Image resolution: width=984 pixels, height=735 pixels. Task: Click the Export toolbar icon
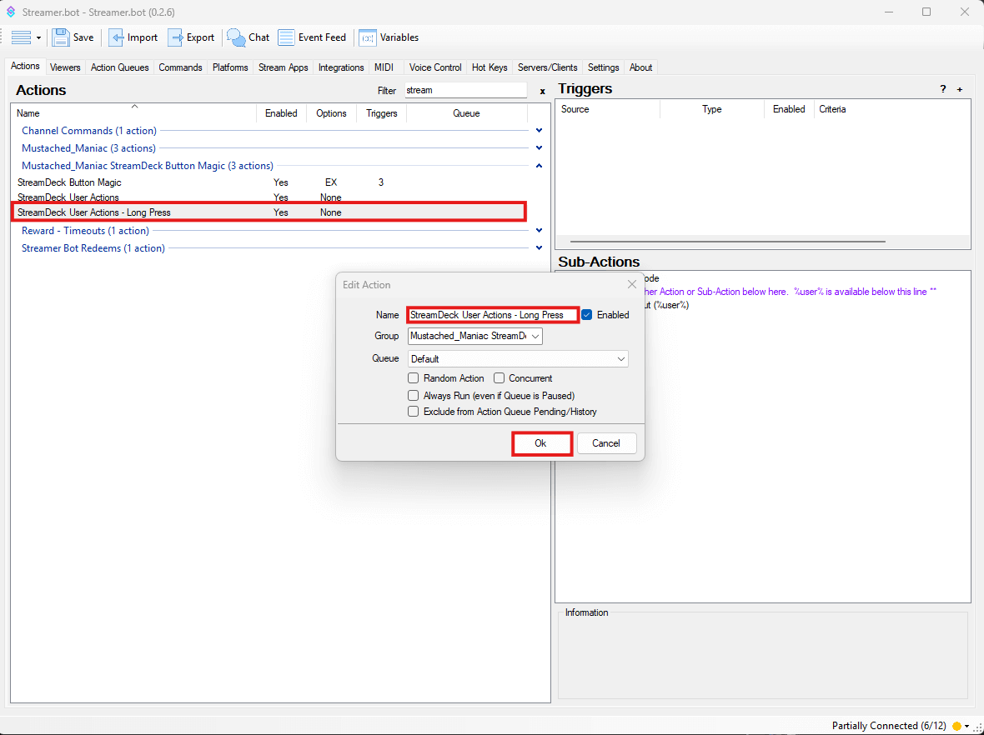[176, 37]
